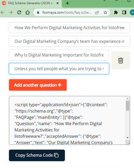
Task: Reload the page with refresh icon
Action: [x=19, y=13]
